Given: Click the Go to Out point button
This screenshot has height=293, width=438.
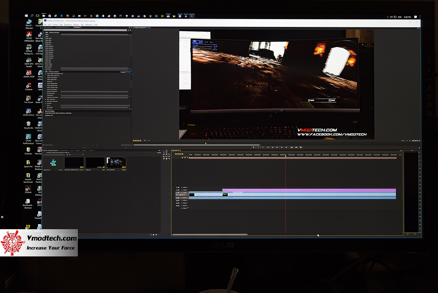Looking at the screenshot, I should pyautogui.click(x=286, y=148).
